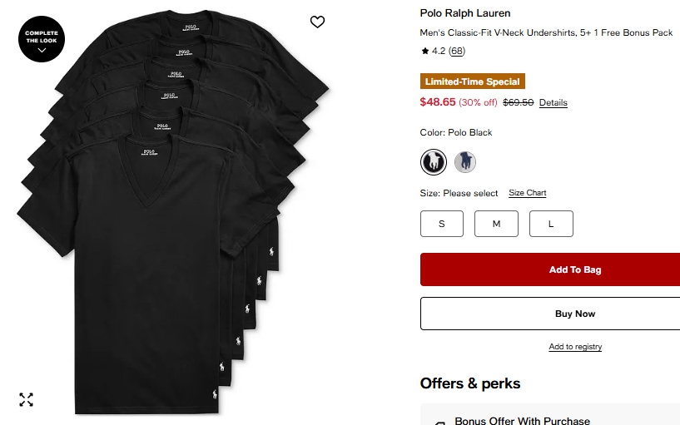
Task: Click the heart icon to favorite item
Action: click(317, 22)
